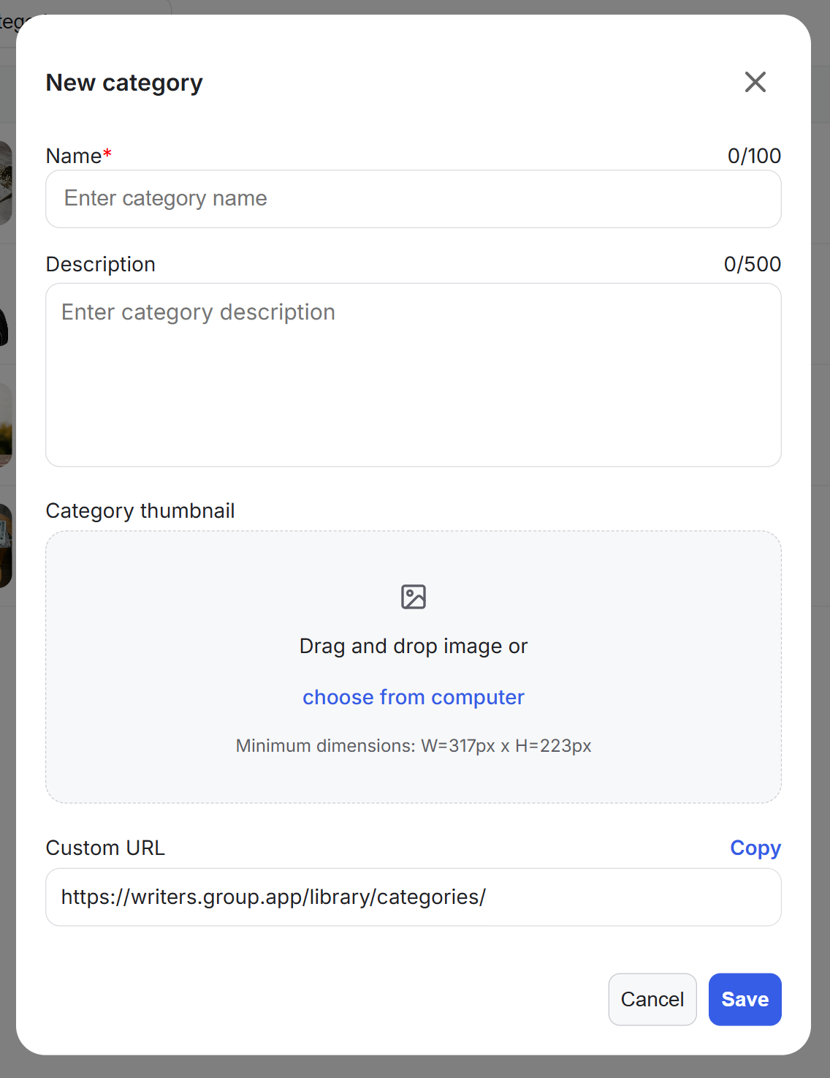The image size is (830, 1078).
Task: Click the Category thumbnail label
Action: click(140, 510)
